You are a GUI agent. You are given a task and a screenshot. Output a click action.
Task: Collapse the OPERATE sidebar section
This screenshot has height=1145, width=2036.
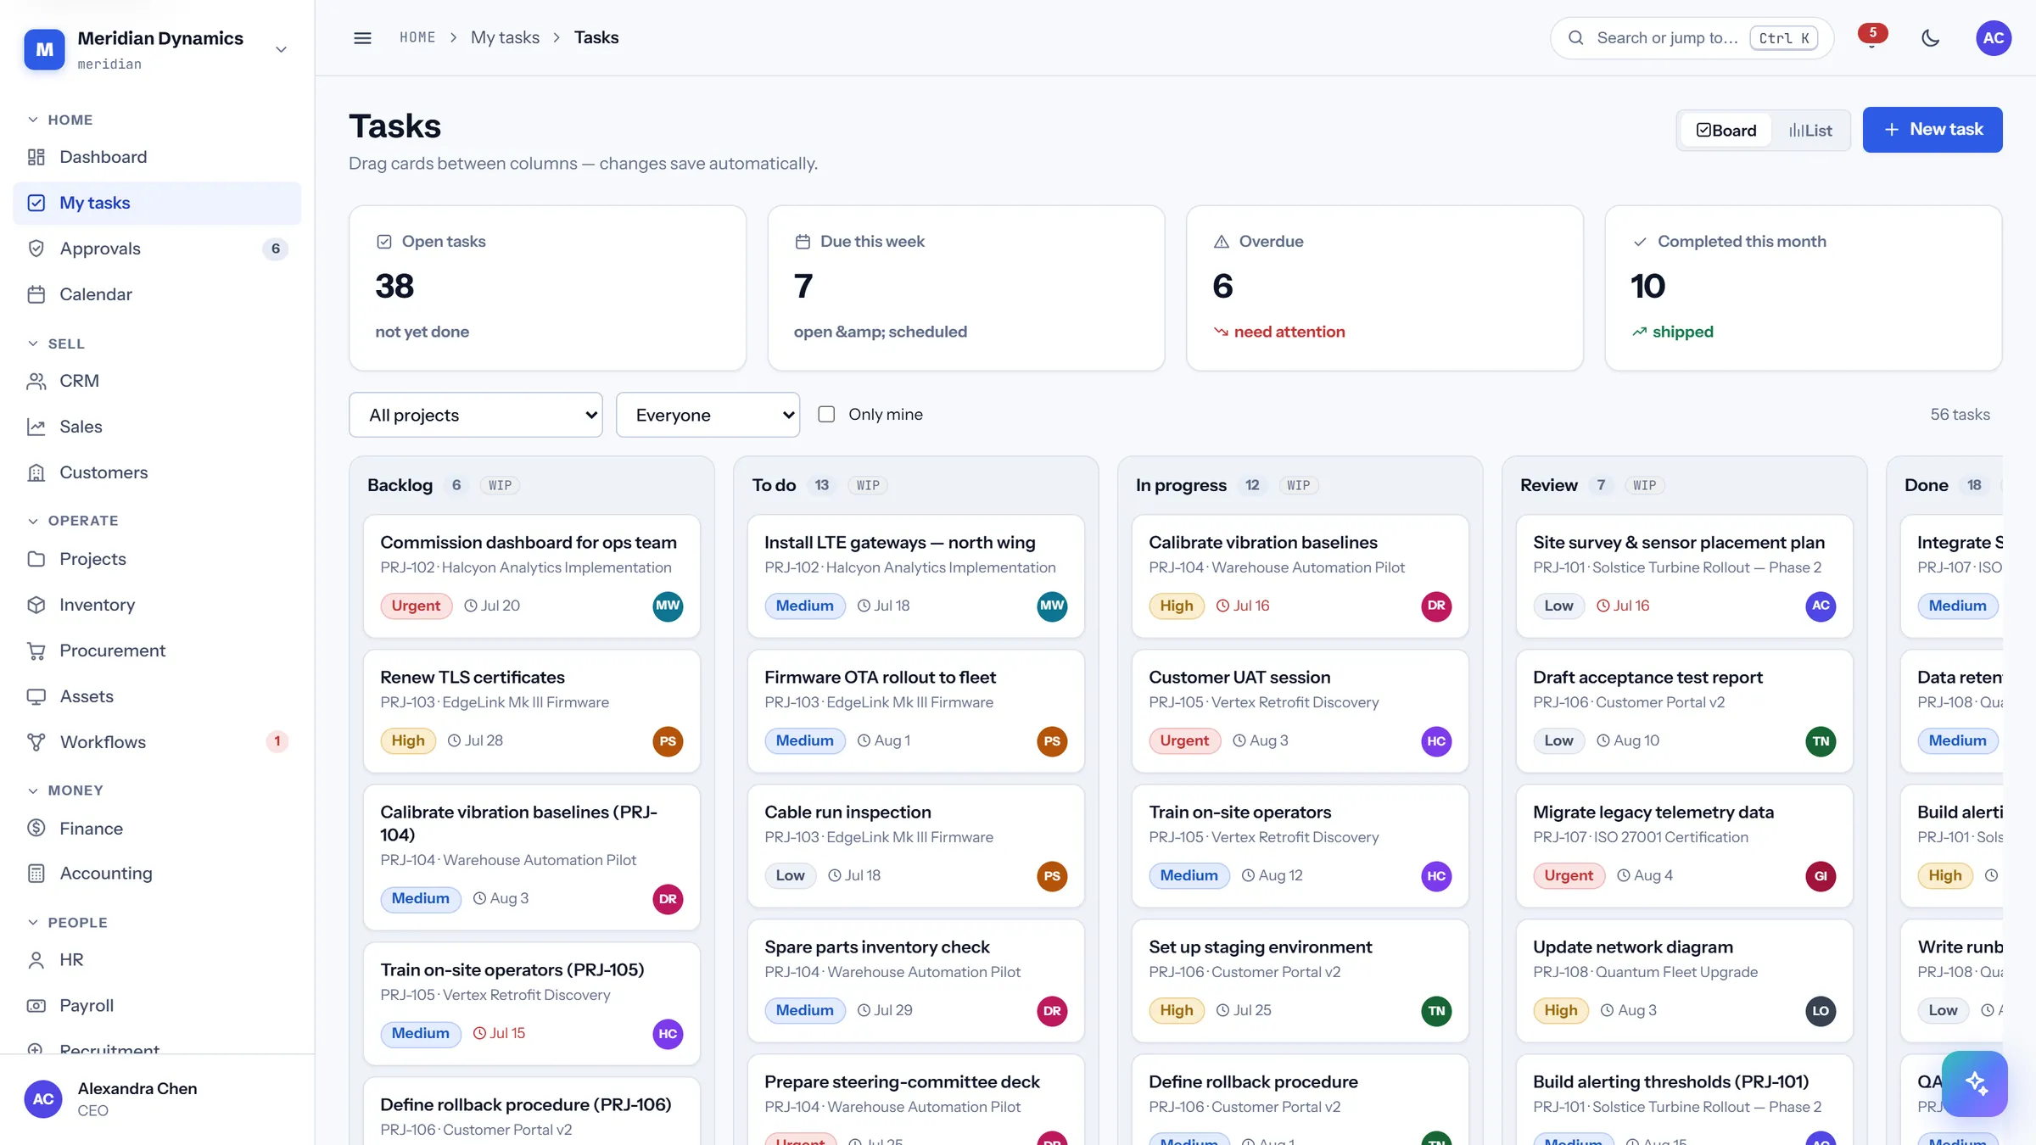[x=73, y=521]
